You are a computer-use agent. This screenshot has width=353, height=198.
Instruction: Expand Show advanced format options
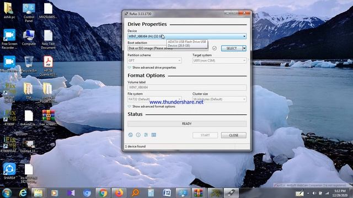pyautogui.click(x=152, y=106)
